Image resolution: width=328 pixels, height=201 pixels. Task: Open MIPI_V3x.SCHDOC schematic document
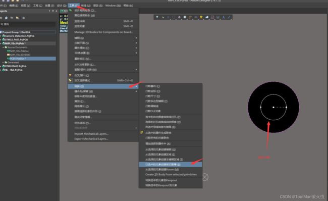click(x=20, y=55)
